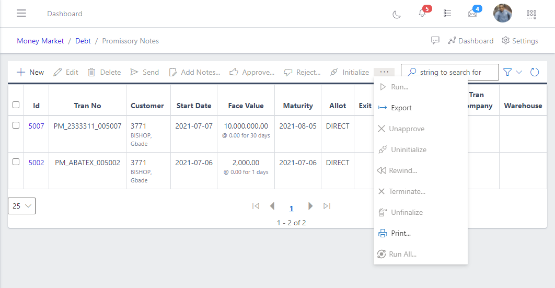Screen dimensions: 555x288
Task: Choose Rewind menu entry
Action: pyautogui.click(x=421, y=170)
